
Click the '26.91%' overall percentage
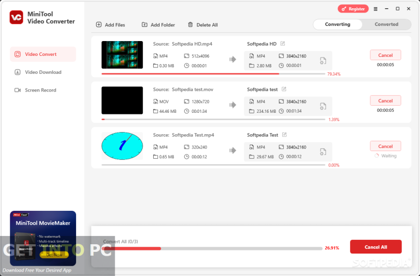pyautogui.click(x=332, y=248)
